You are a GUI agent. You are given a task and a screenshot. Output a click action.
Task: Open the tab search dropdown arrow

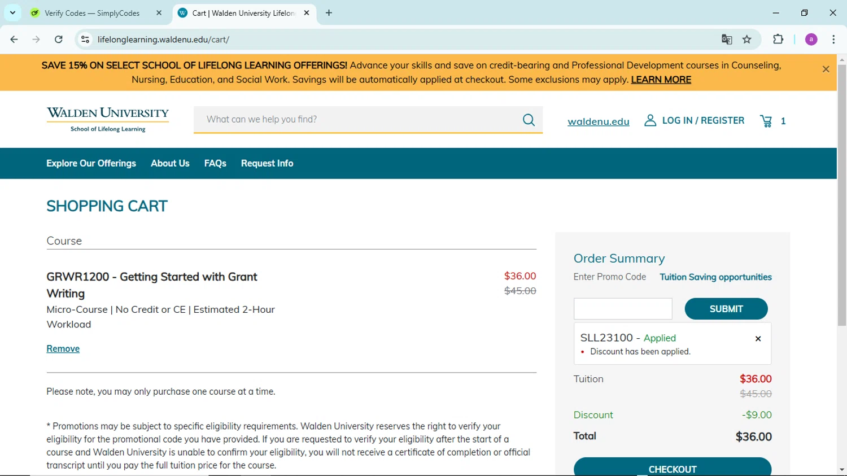12,12
